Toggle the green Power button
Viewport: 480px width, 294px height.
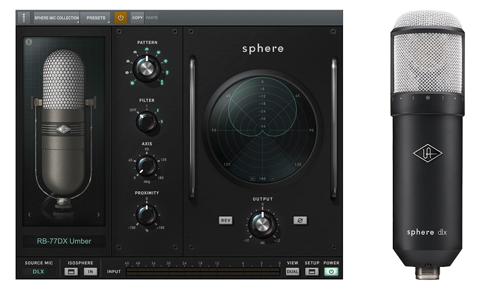pyautogui.click(x=331, y=271)
